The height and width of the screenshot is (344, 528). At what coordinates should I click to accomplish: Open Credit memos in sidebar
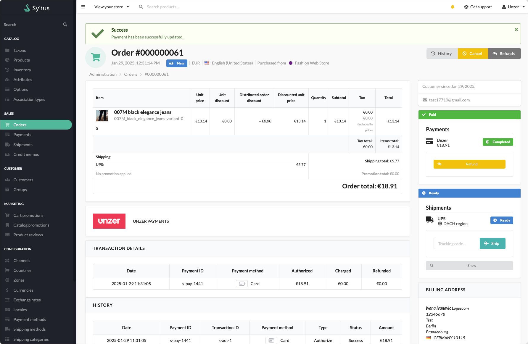coord(26,154)
